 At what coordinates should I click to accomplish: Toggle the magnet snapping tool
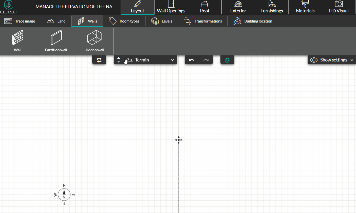[227, 60]
